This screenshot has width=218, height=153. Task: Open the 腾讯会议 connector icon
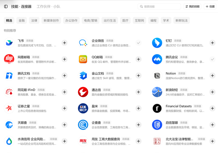pyautogui.click(x=157, y=59)
